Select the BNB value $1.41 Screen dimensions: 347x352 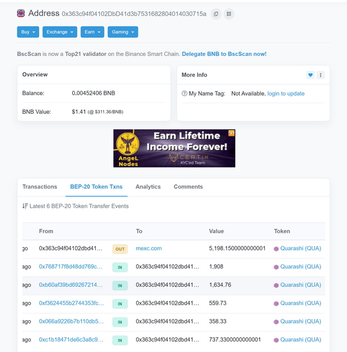79,112
